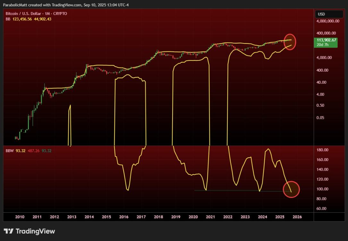Click the 100.00 level on BBW scale
The image size is (348, 241).
pos(322,189)
